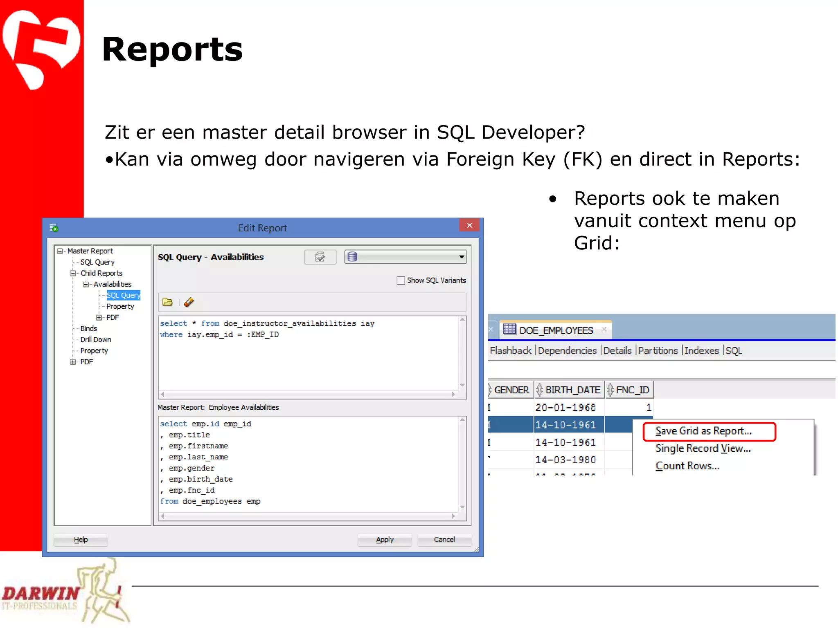This screenshot has width=838, height=628.
Task: Choose Single Record View menu item
Action: pos(703,449)
